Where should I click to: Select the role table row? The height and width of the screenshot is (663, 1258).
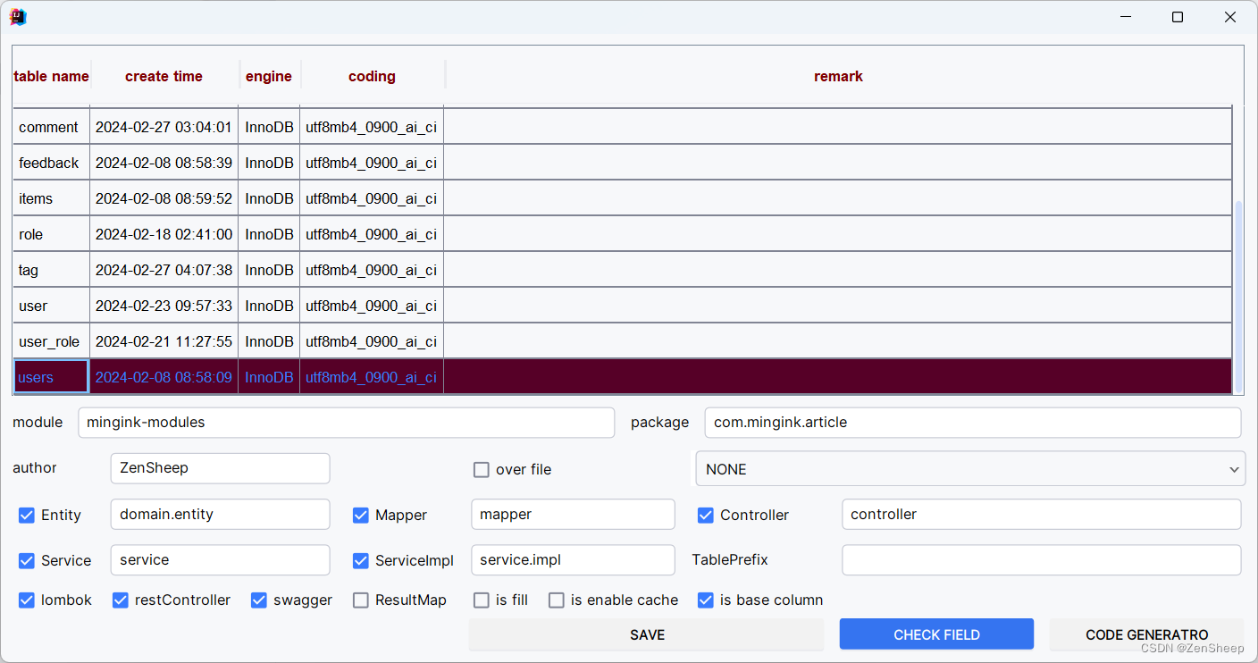pyautogui.click(x=623, y=234)
